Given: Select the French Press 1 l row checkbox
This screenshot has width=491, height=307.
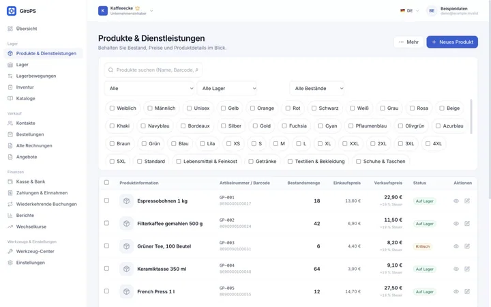Looking at the screenshot, I should (x=106, y=291).
